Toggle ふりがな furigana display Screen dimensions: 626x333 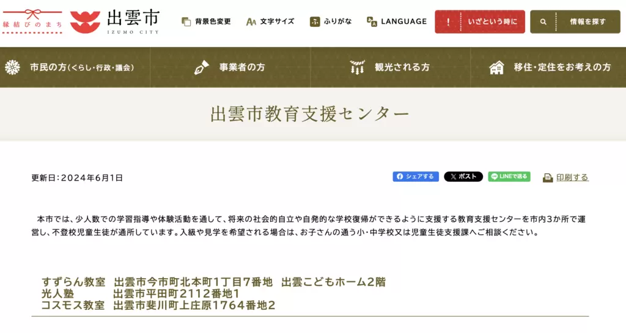331,21
